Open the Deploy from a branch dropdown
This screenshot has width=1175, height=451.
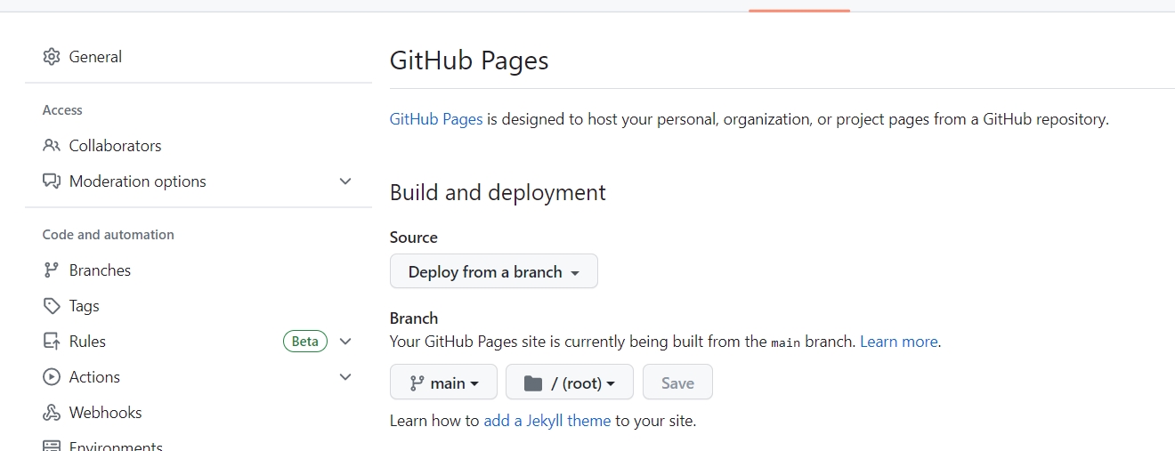point(494,271)
